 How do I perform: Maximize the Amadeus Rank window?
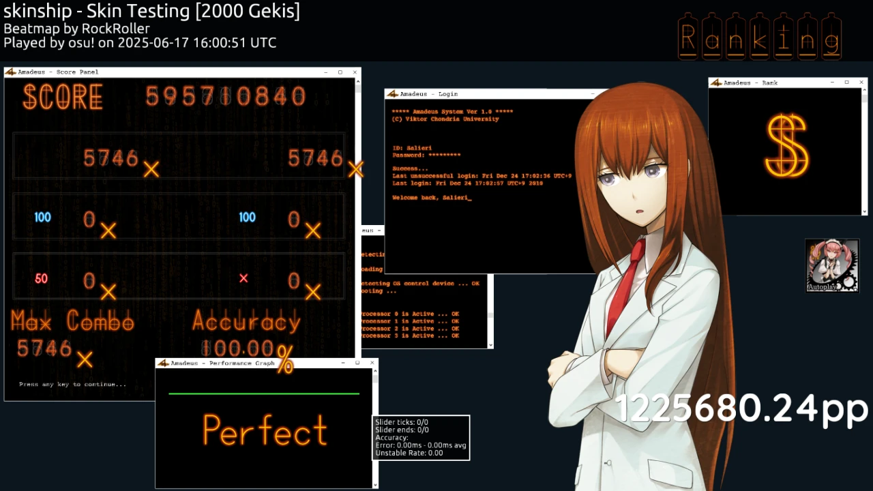pyautogui.click(x=846, y=83)
